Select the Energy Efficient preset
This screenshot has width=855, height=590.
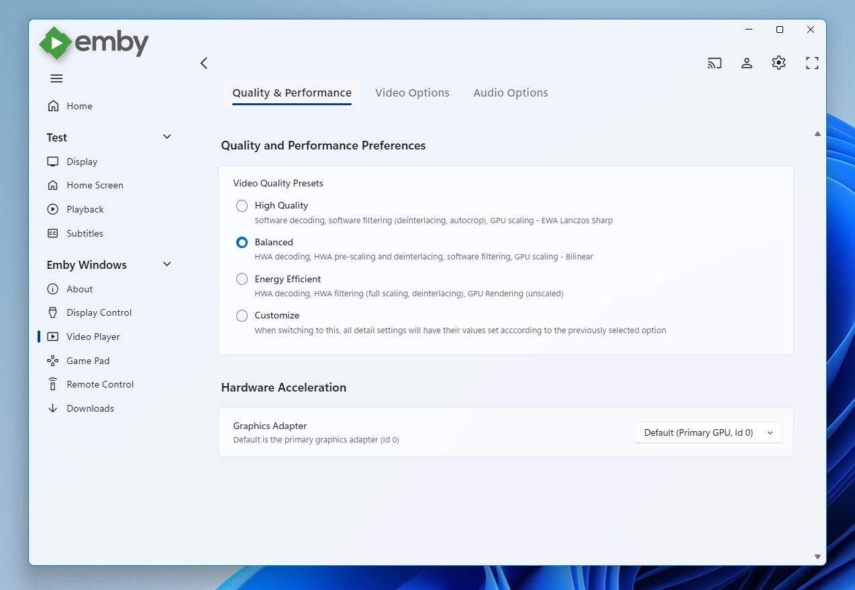pyautogui.click(x=242, y=279)
